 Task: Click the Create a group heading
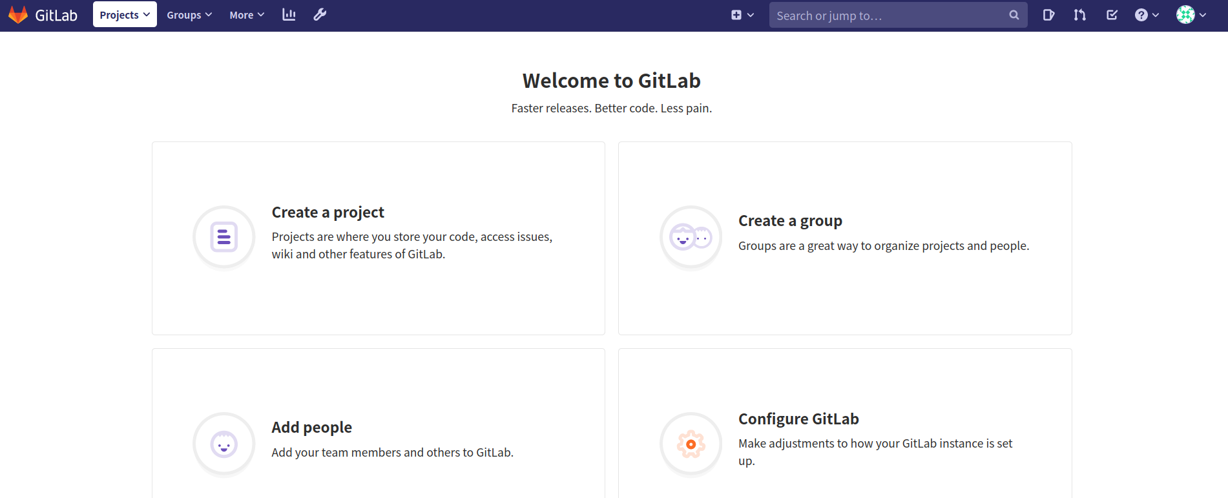pyautogui.click(x=790, y=221)
